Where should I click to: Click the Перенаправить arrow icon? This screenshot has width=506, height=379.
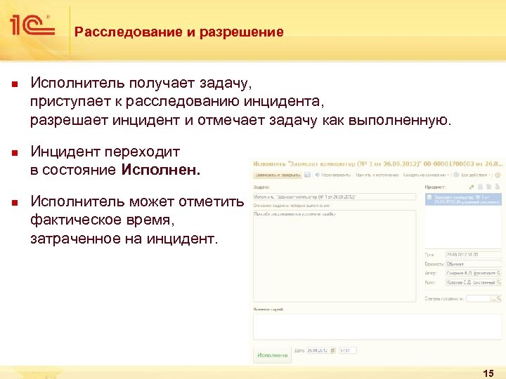[318, 175]
